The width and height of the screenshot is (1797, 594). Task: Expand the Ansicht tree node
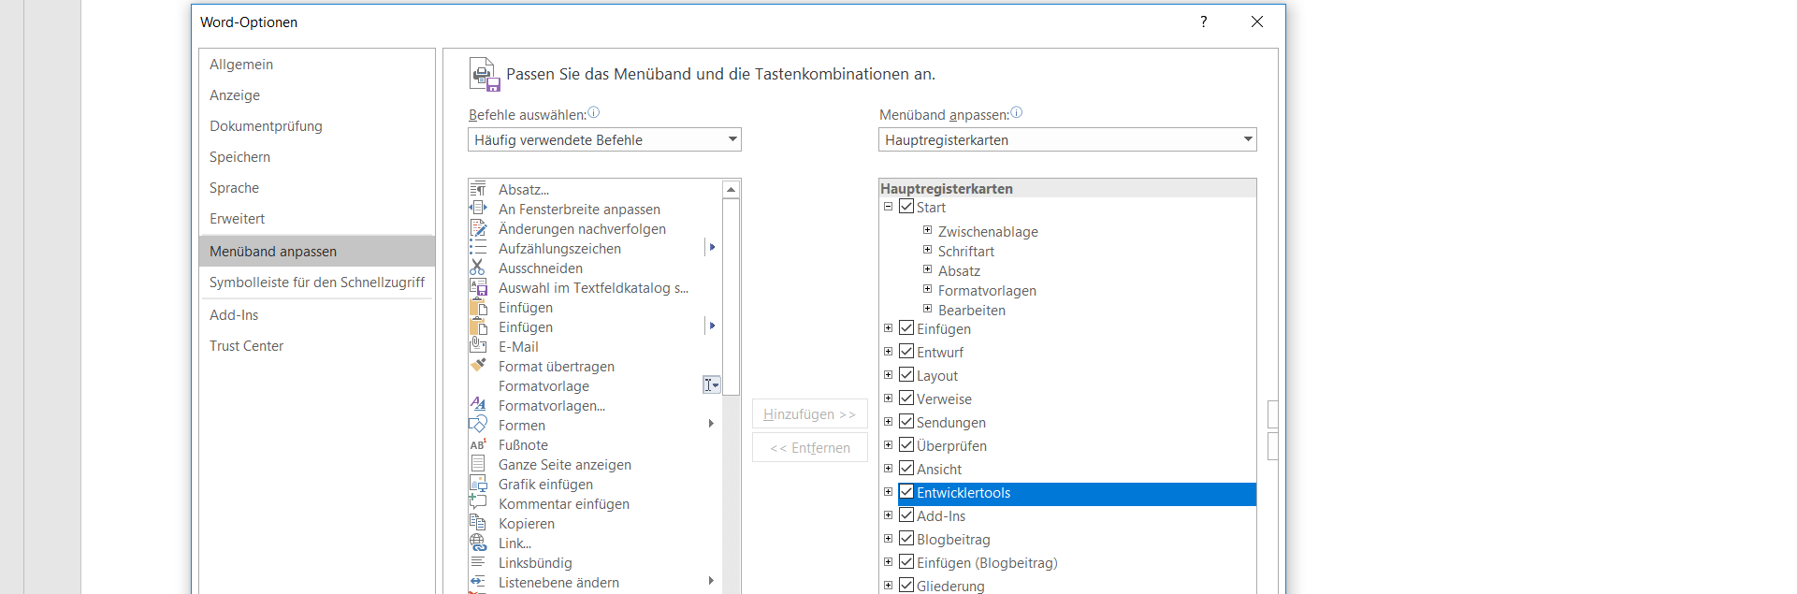point(888,468)
